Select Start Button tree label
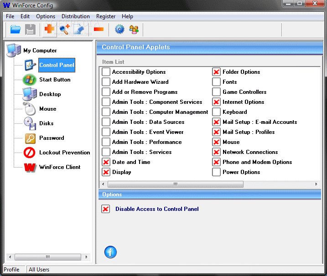This screenshot has width=327, height=276. point(55,80)
